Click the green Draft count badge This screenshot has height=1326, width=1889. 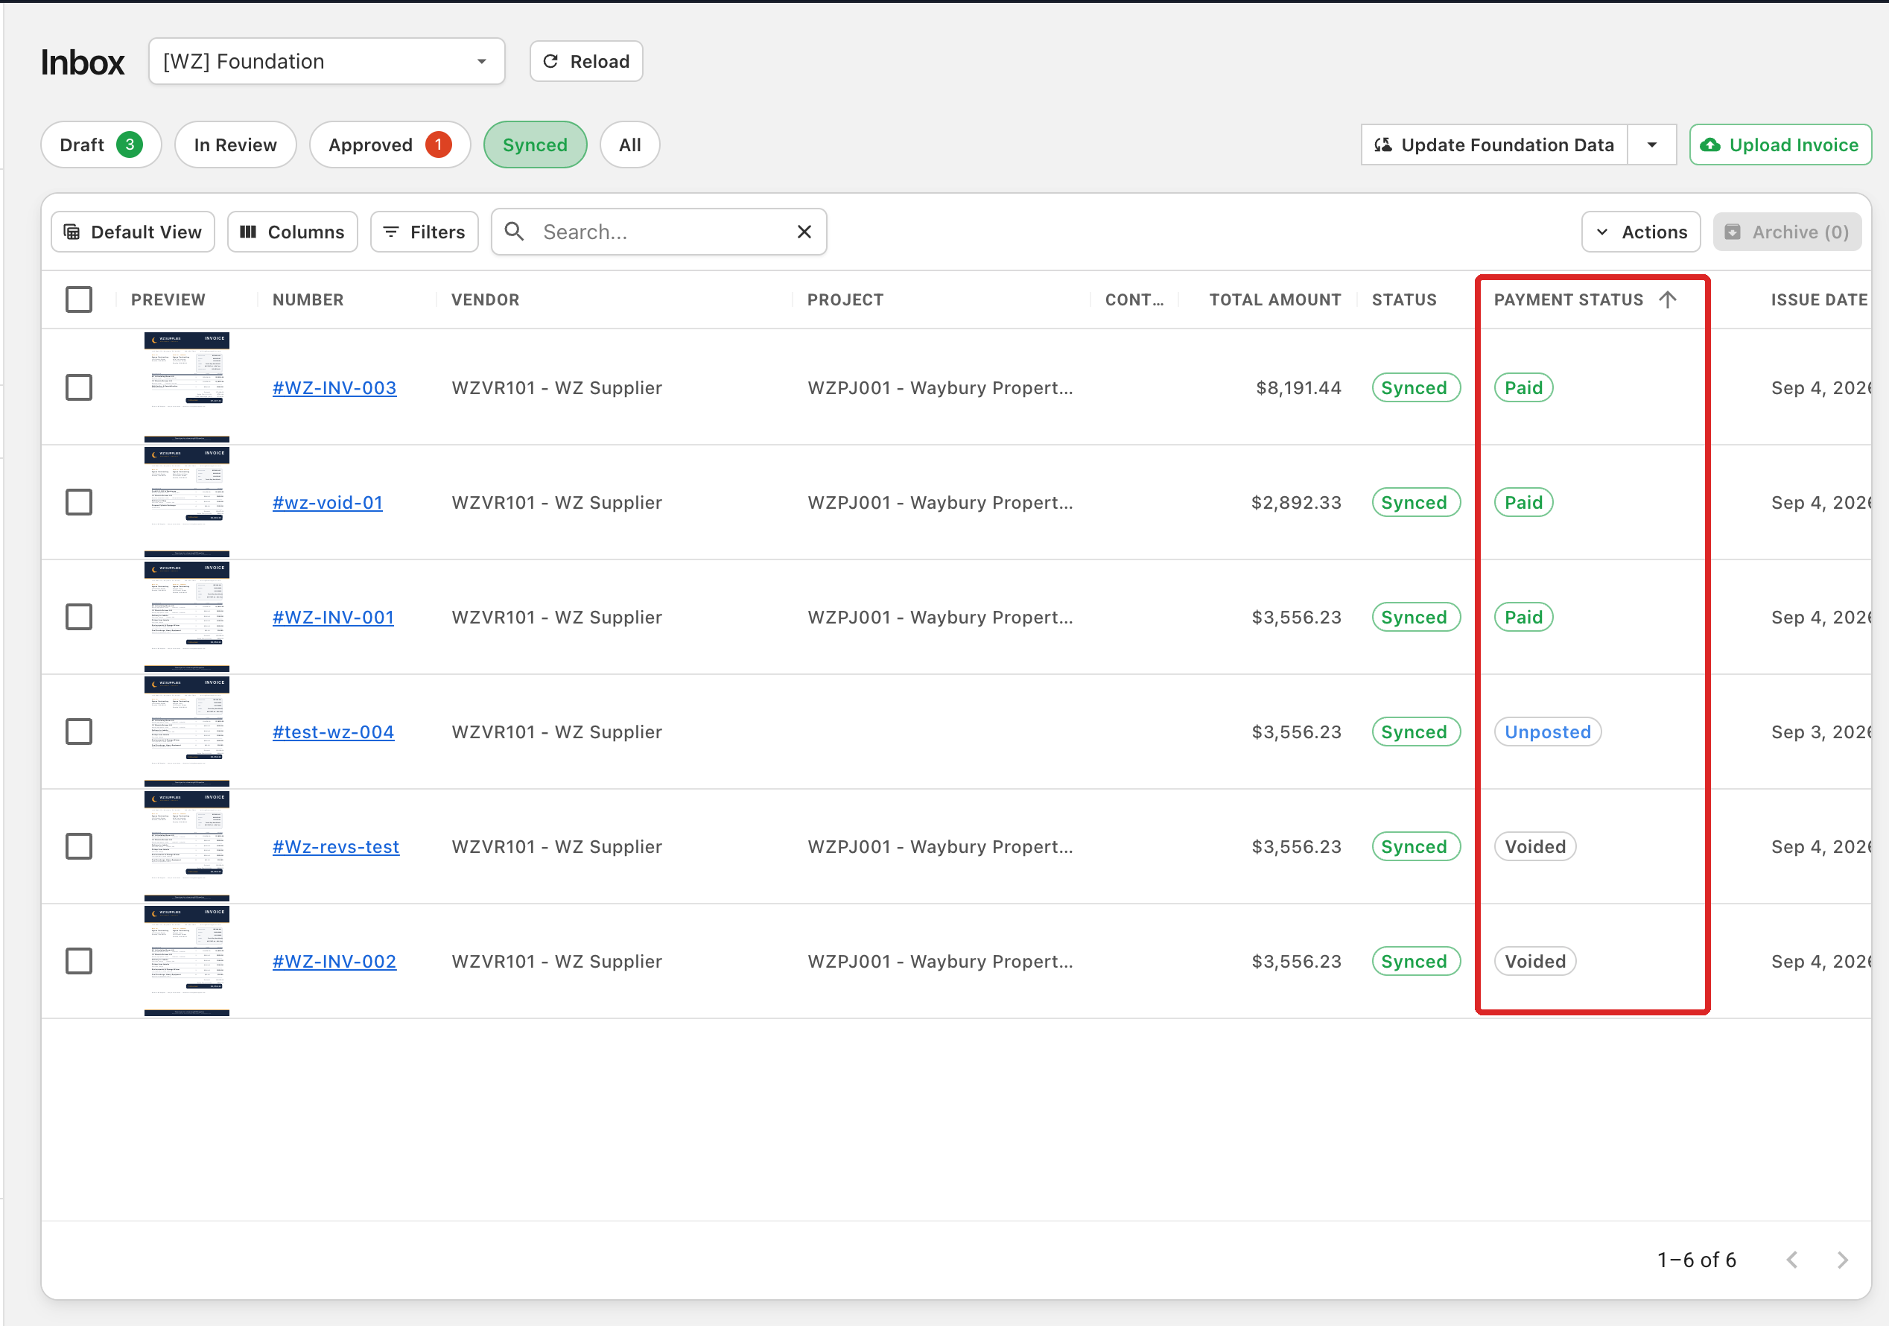[x=129, y=145]
